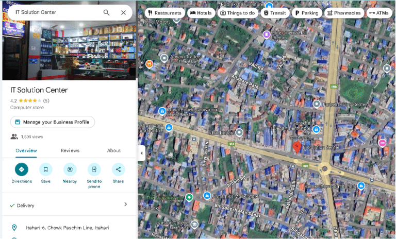
Task: Click the Send to phone icon
Action: pos(94,169)
